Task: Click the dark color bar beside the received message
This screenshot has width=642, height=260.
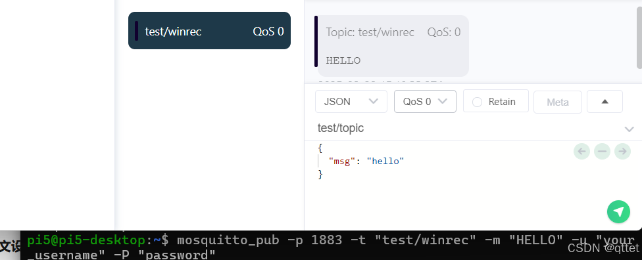Action: click(x=316, y=41)
